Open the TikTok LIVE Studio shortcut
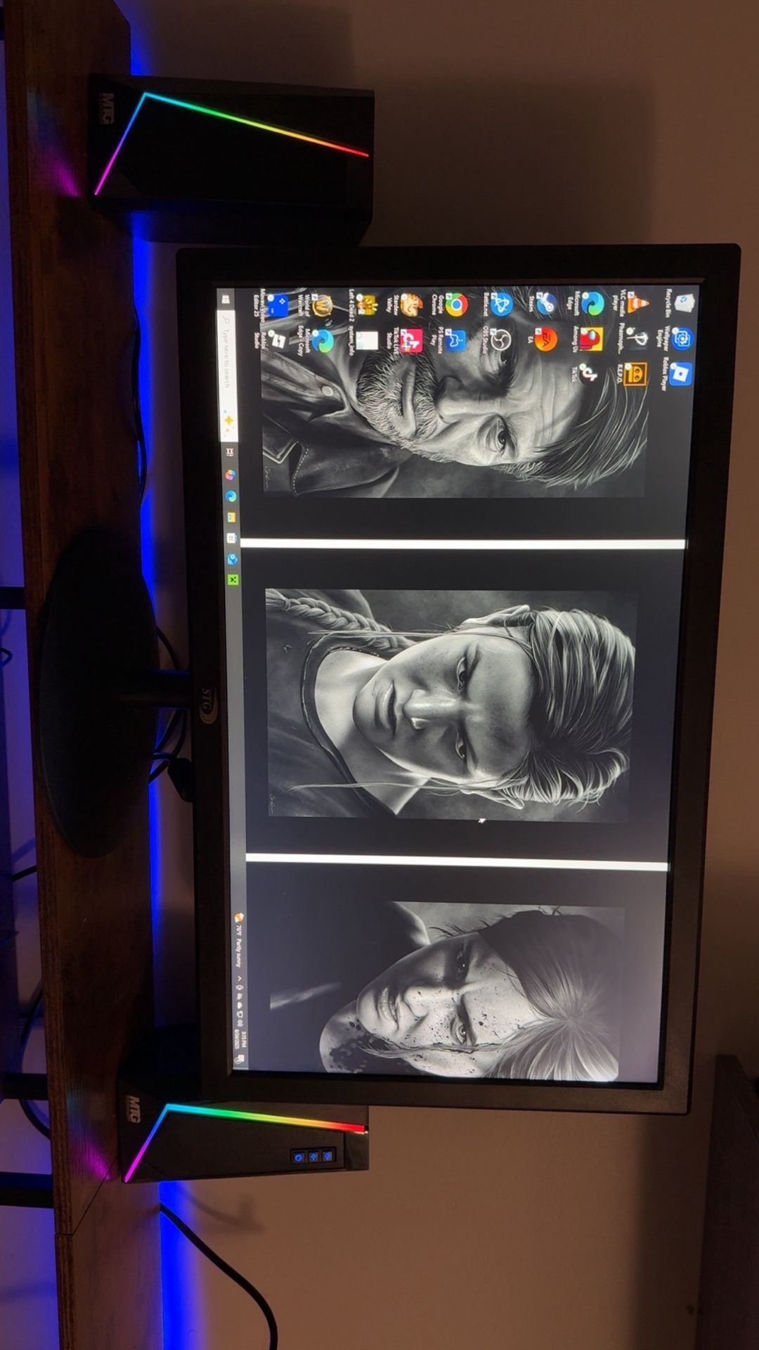This screenshot has width=759, height=1350. [x=406, y=341]
